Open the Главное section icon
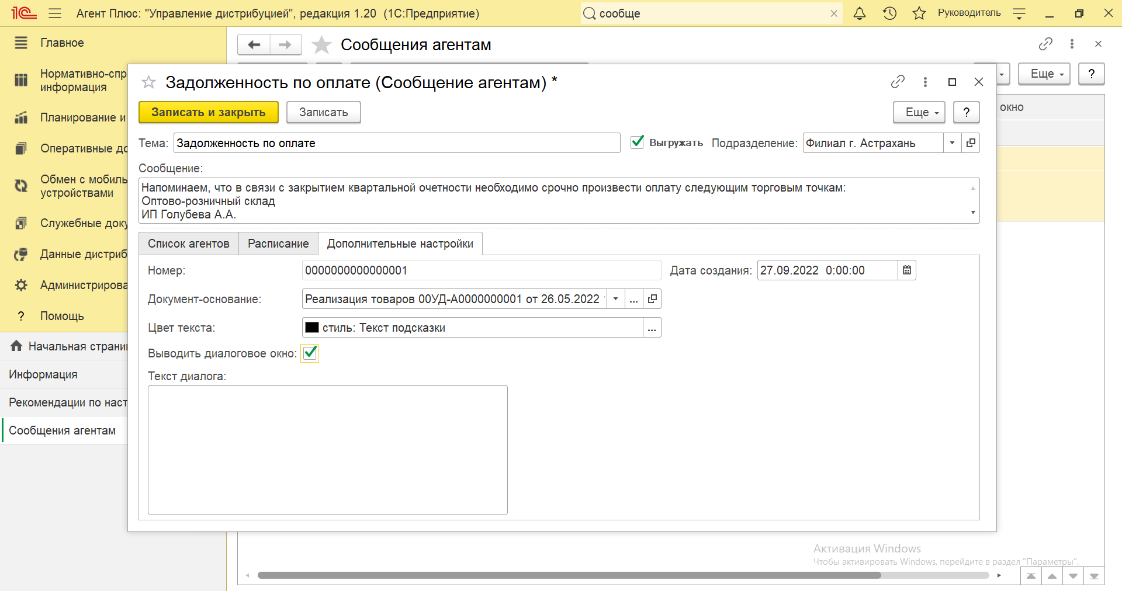1122x591 pixels. tap(21, 43)
